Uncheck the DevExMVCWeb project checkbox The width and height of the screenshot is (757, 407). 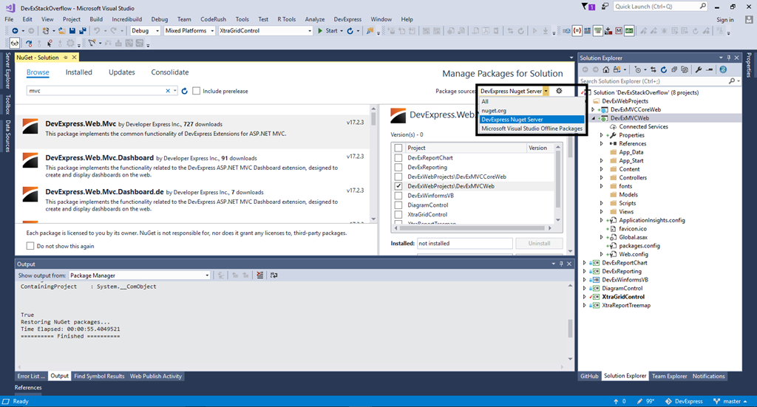click(398, 186)
